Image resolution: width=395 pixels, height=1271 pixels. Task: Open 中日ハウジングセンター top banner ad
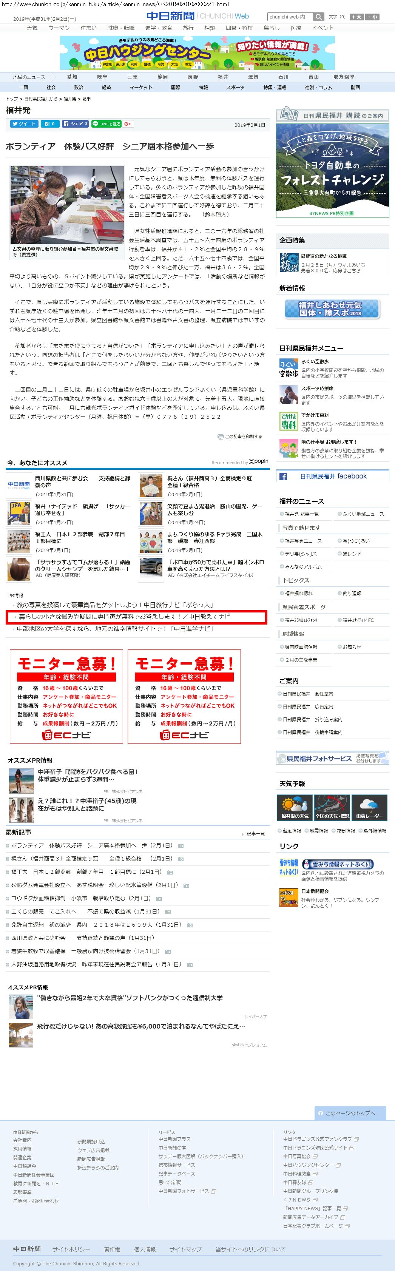pyautogui.click(x=197, y=53)
